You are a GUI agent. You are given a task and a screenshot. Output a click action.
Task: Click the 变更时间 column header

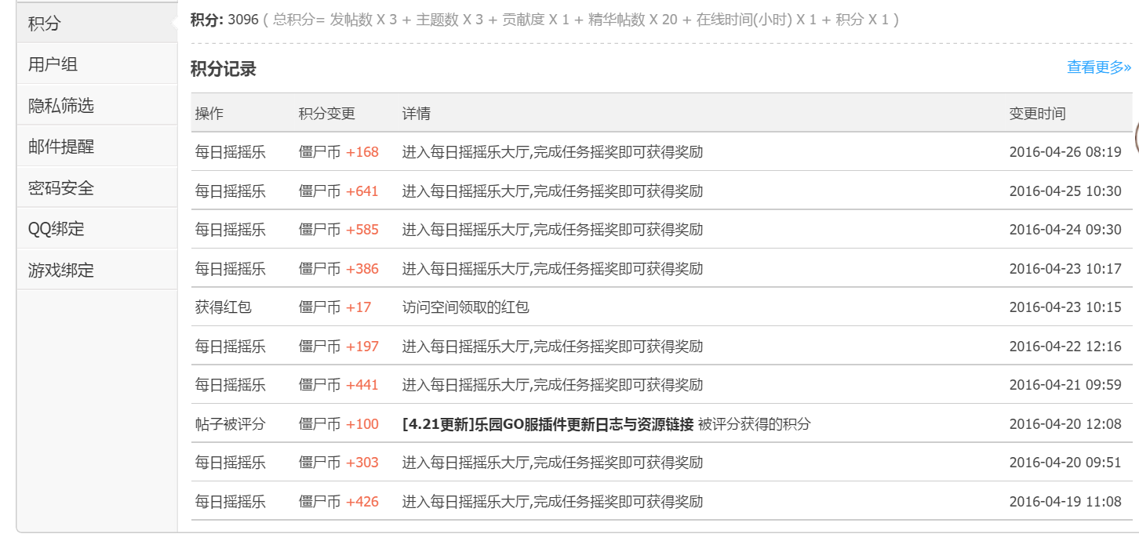1037,114
